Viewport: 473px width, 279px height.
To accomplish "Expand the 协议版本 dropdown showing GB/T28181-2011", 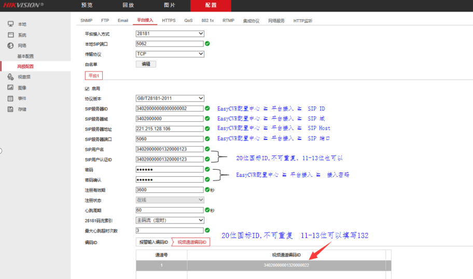I will (x=170, y=99).
